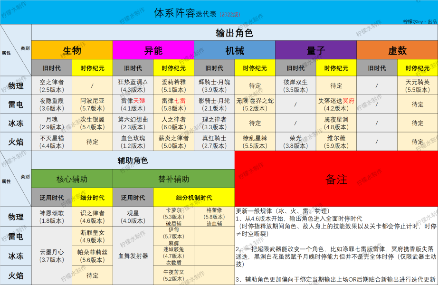Image resolution: width=438 pixels, height=285 pixels.
Task: Select the blue 机械 column header
Action: (235, 50)
